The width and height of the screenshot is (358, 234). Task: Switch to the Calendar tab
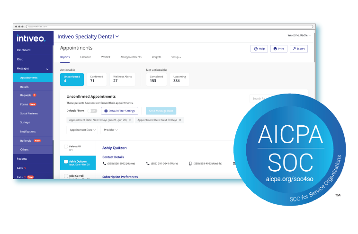coord(85,57)
